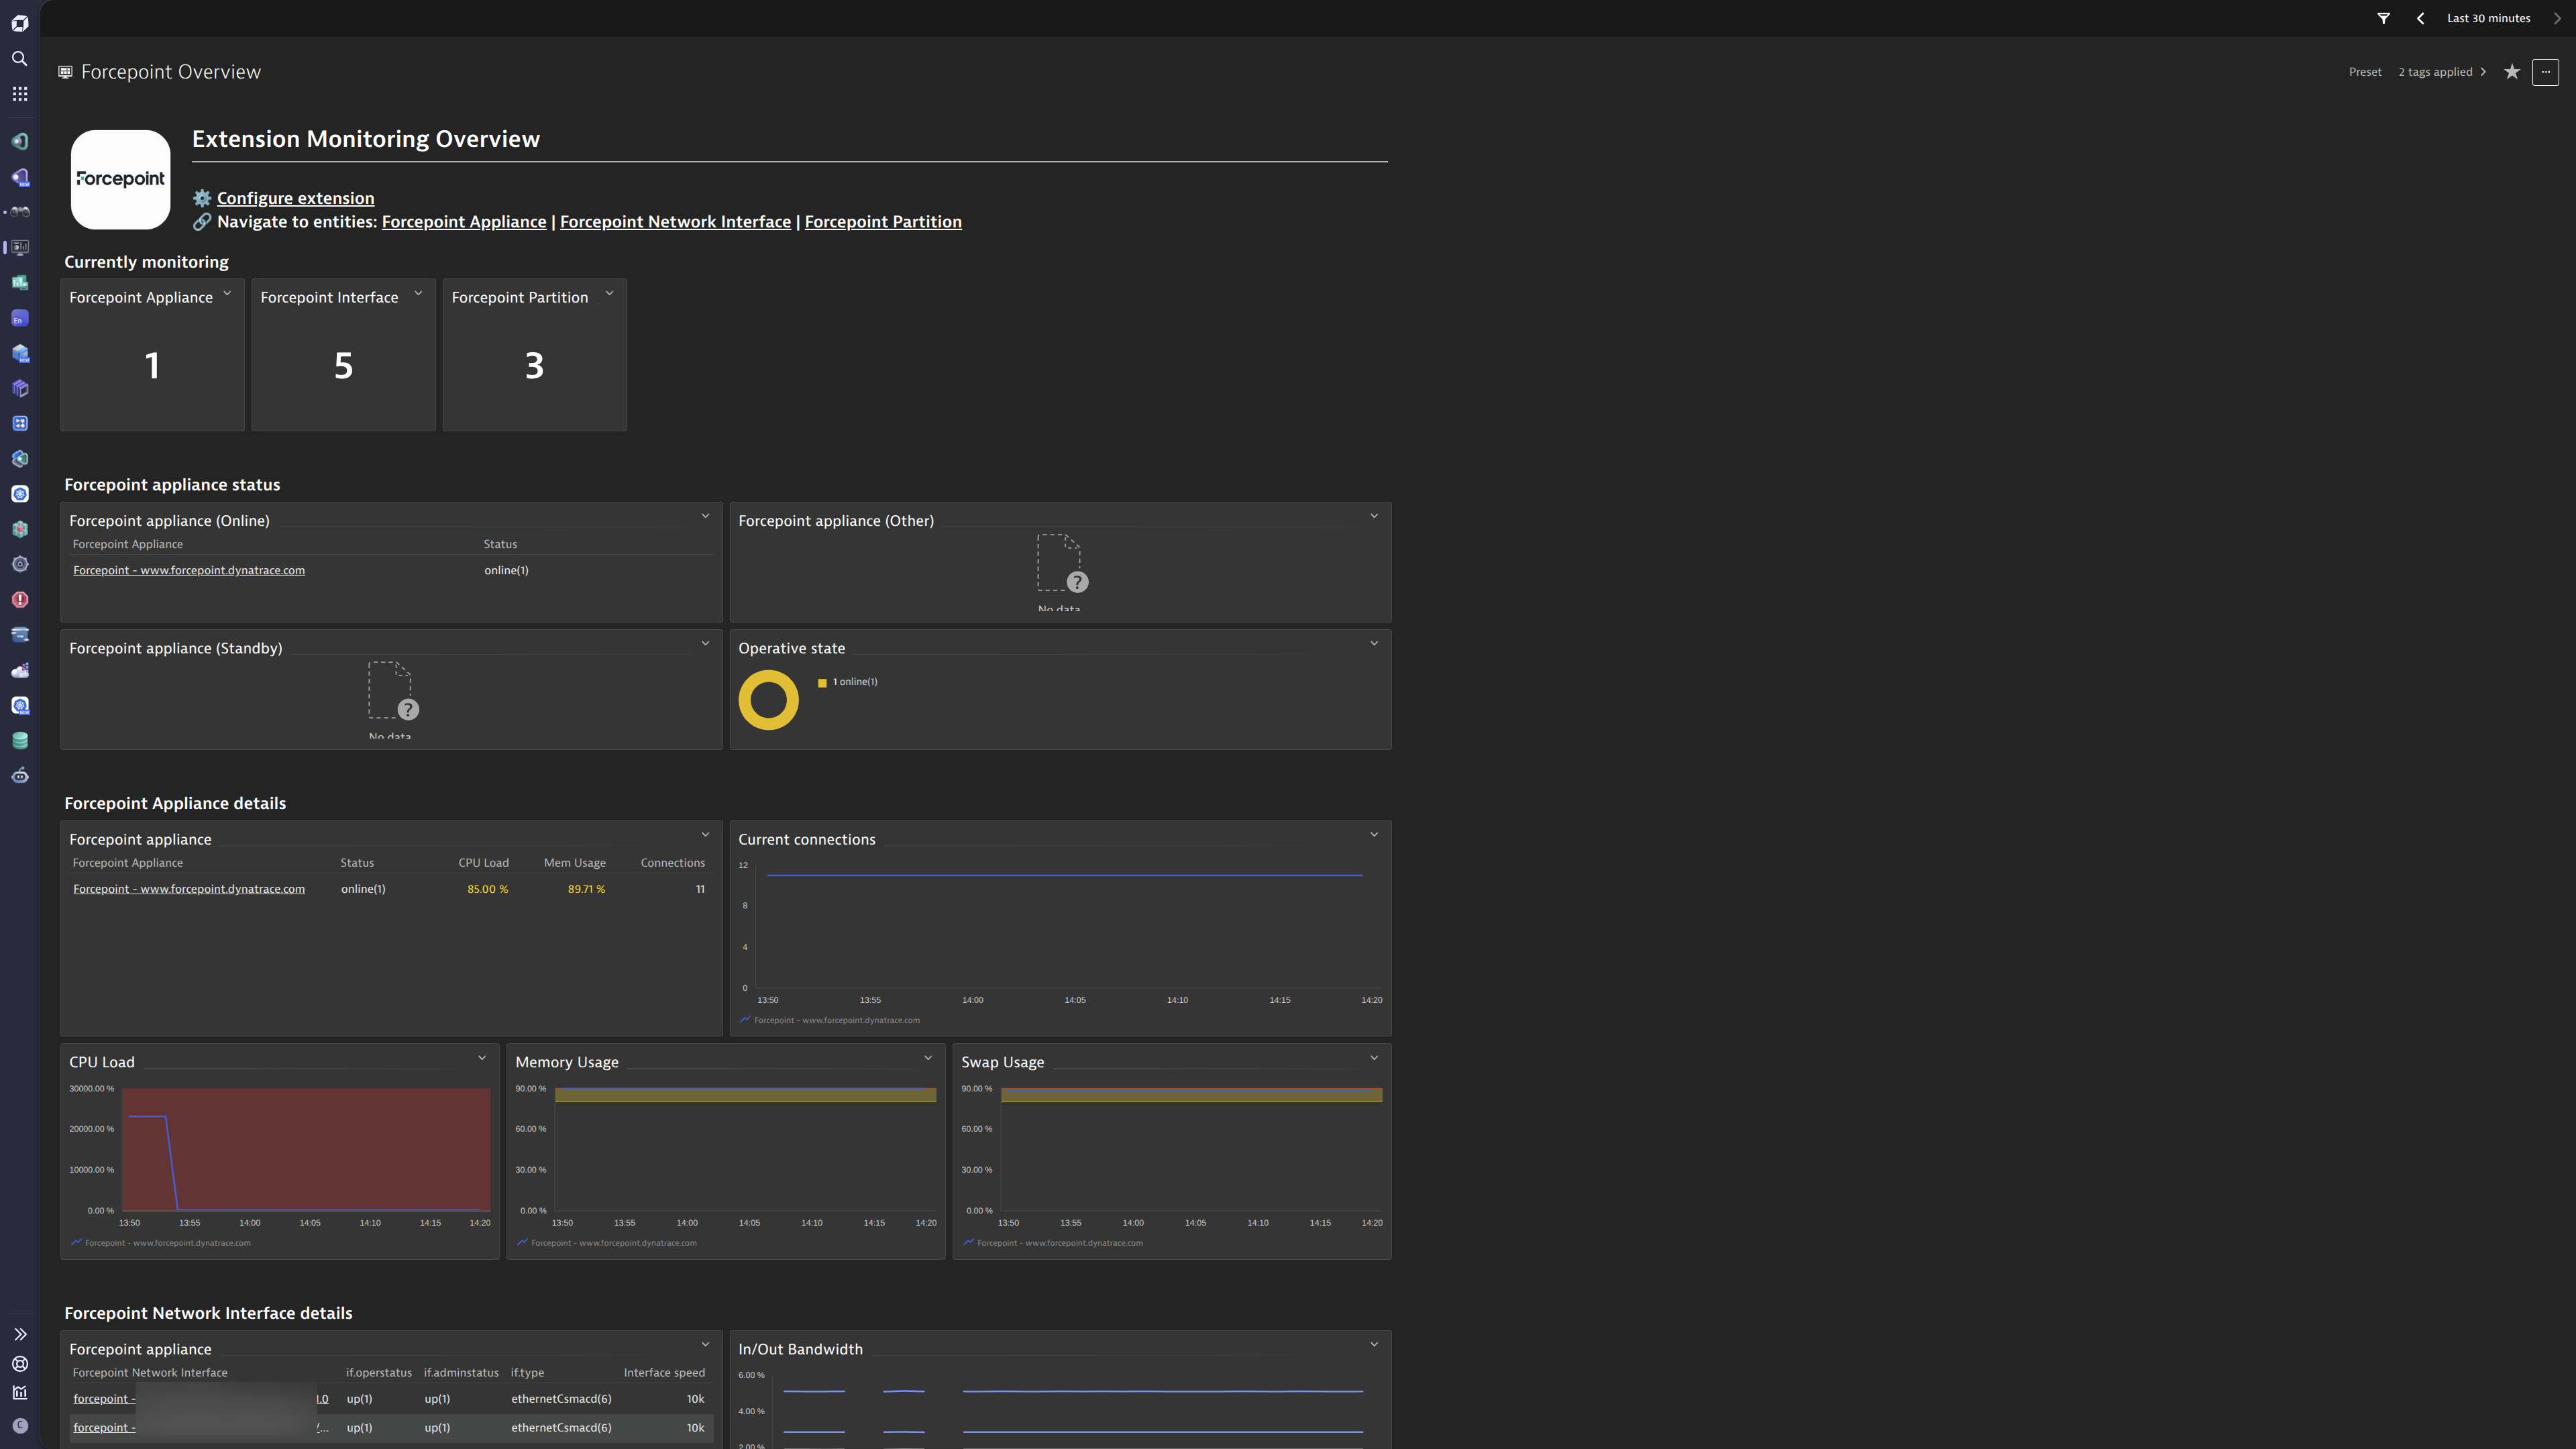Click the Swap Usage chart legend entry
The width and height of the screenshot is (2576, 1449).
coord(1053,1243)
